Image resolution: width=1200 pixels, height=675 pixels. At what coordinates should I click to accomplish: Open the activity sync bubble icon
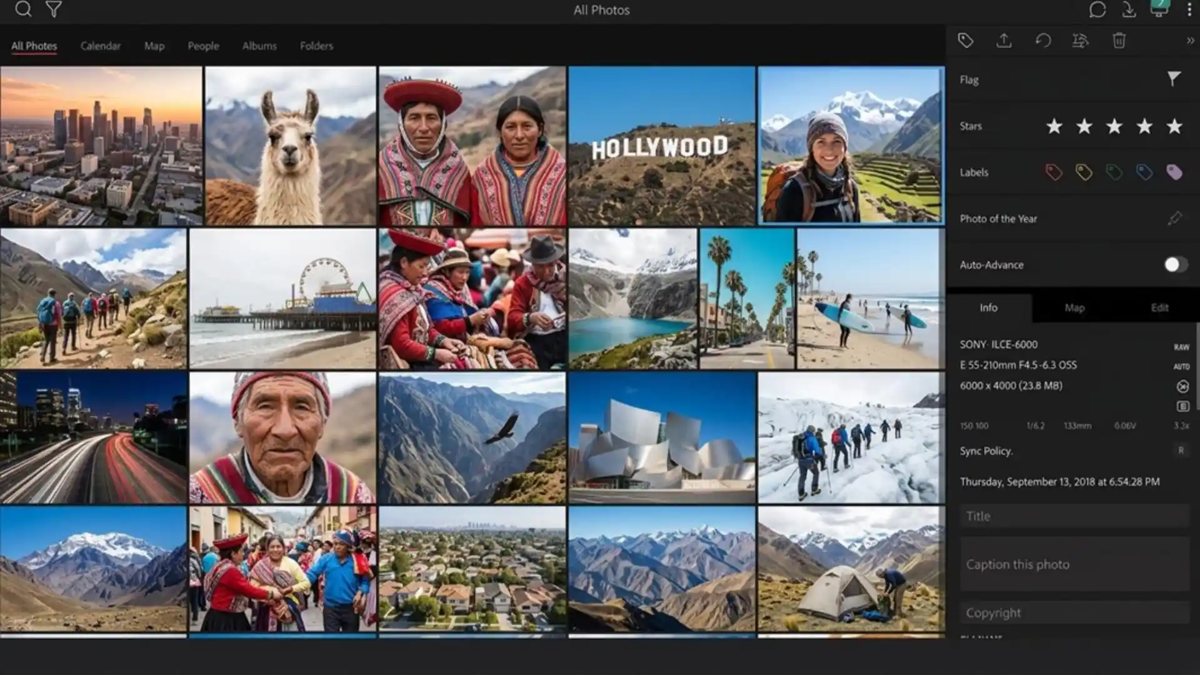pos(1097,9)
